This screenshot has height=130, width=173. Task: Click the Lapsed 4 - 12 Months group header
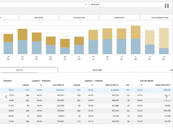pos(41,81)
